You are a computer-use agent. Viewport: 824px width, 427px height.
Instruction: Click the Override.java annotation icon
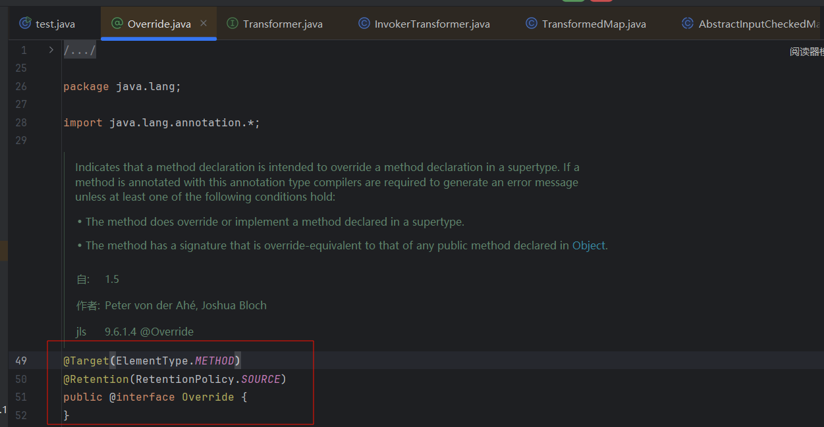pos(117,24)
